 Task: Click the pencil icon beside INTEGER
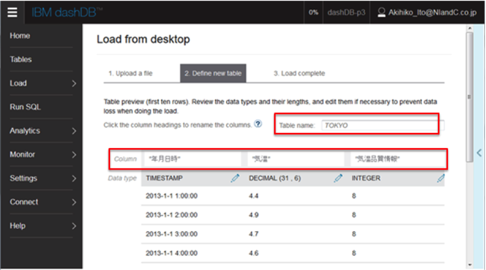(x=440, y=178)
